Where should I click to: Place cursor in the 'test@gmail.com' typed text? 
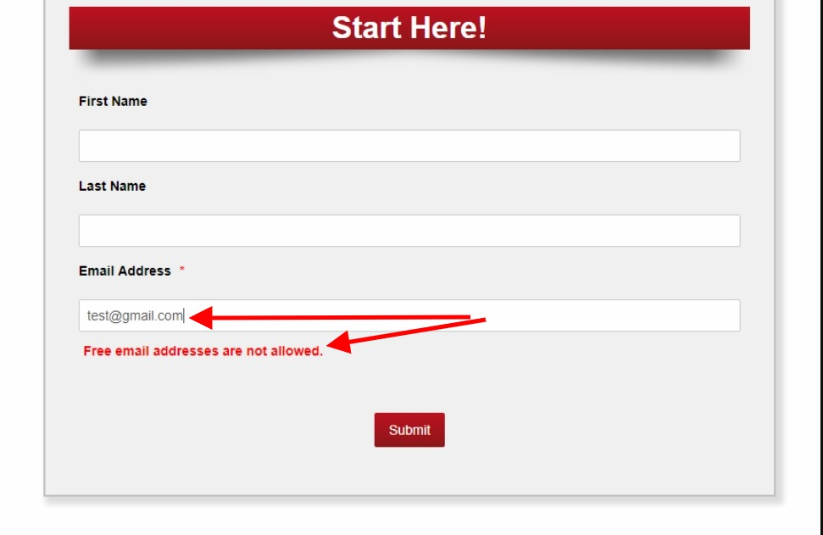pos(135,315)
